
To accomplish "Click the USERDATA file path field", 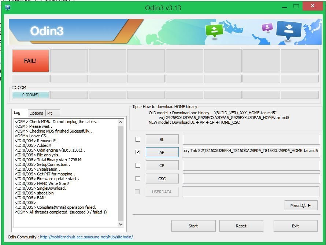I will 251,192.
